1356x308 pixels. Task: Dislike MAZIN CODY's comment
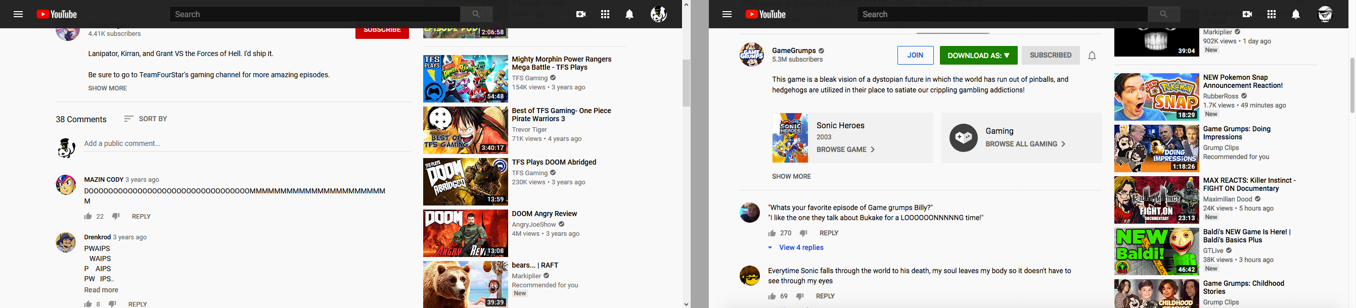[116, 216]
